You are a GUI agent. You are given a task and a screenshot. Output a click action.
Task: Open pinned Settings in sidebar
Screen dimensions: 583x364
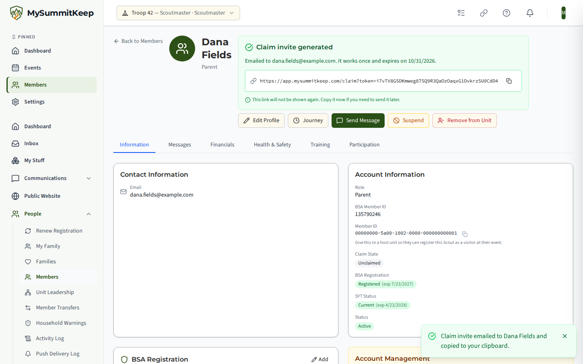point(51,102)
